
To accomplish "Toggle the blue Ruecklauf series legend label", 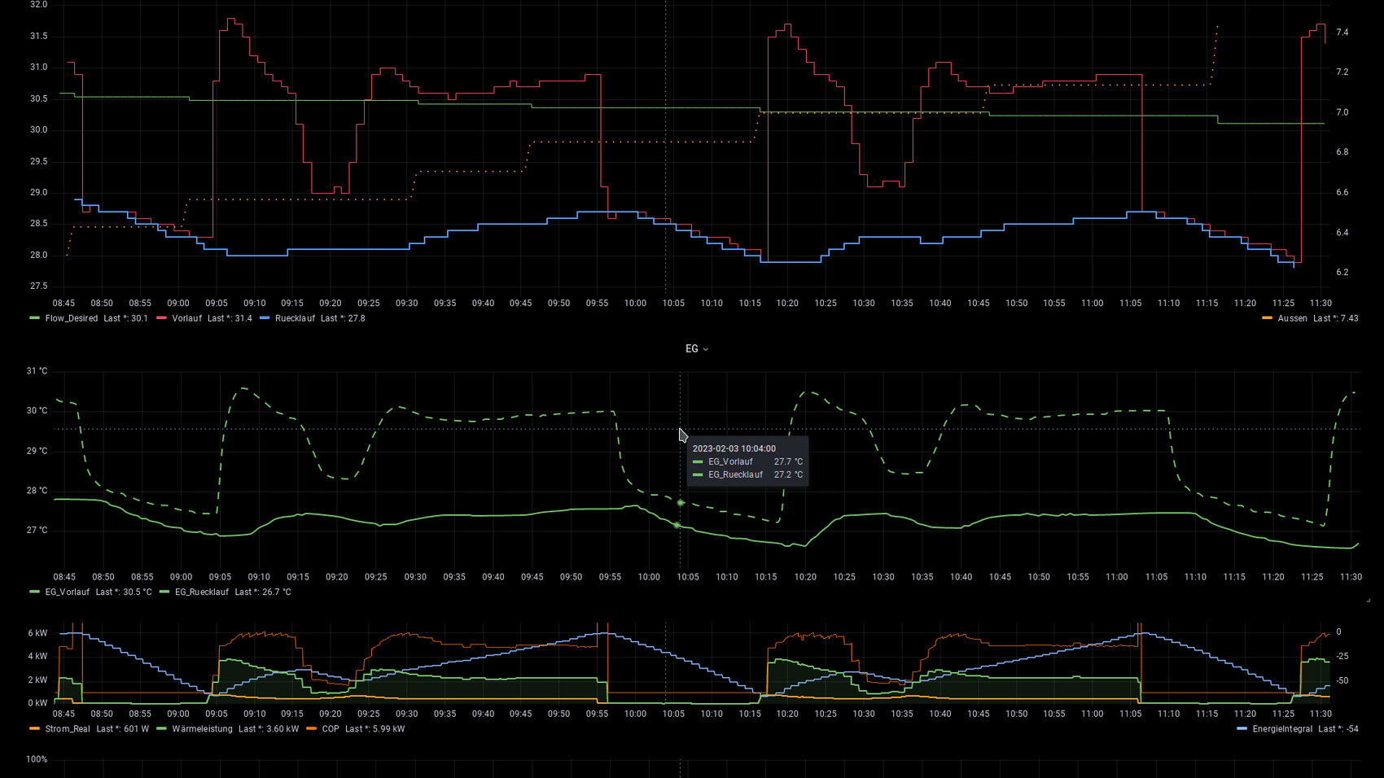I will pos(295,318).
